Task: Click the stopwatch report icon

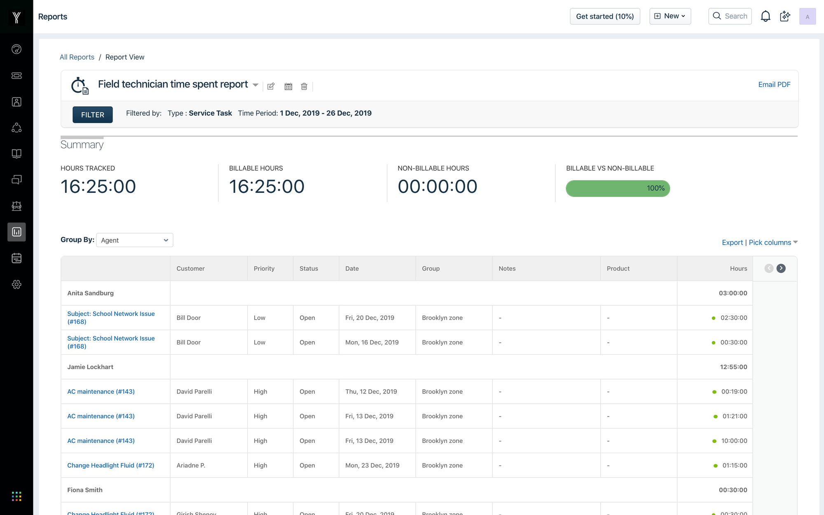Action: pyautogui.click(x=80, y=86)
